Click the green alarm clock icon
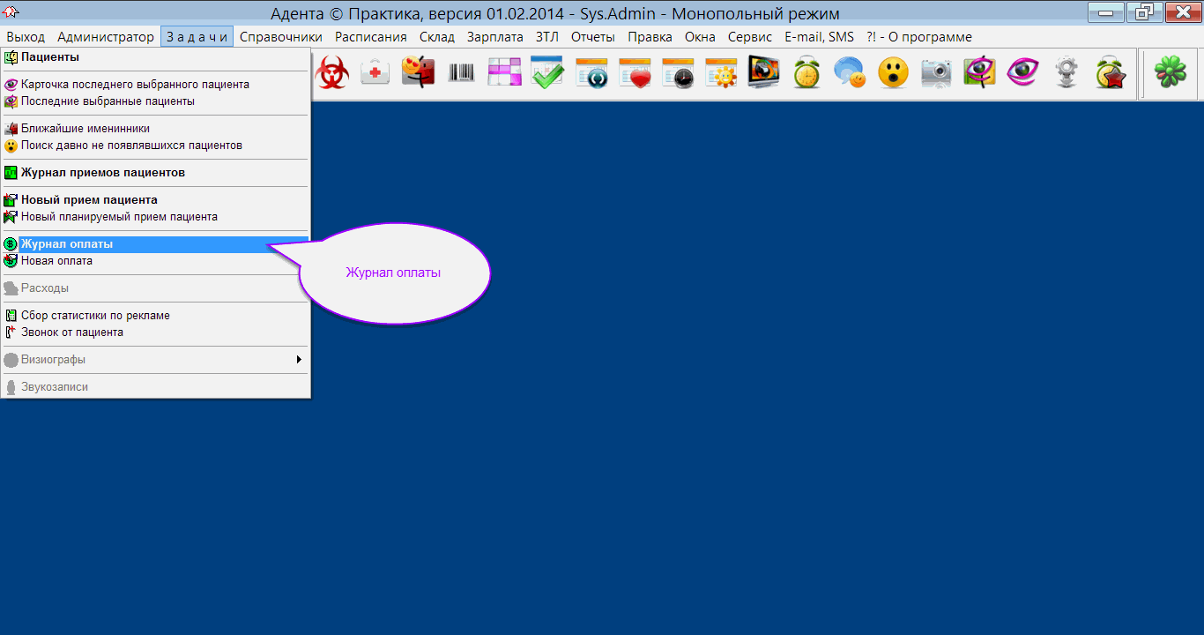The image size is (1204, 635). tap(806, 73)
